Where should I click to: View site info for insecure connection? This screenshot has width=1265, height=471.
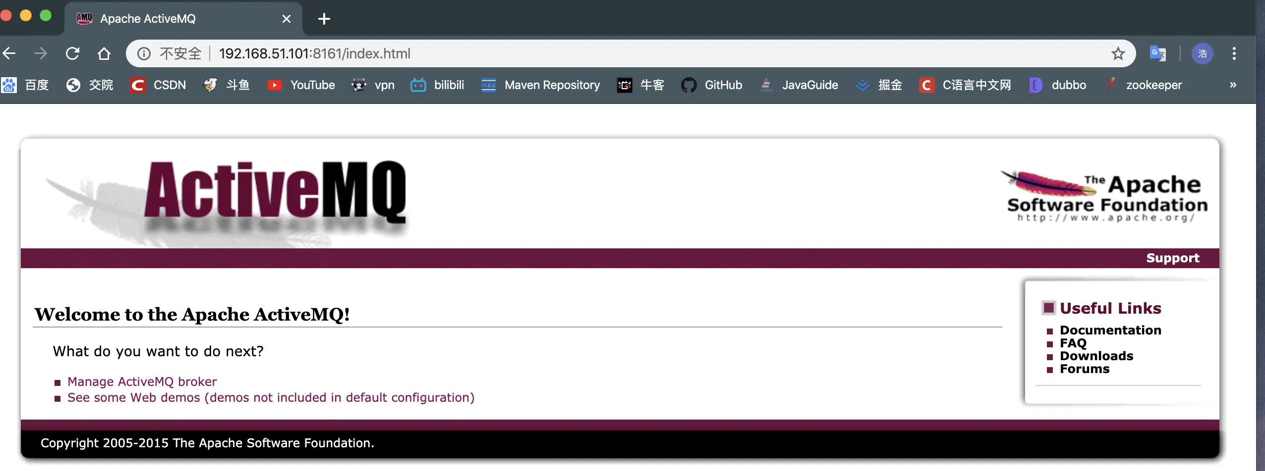click(x=144, y=53)
